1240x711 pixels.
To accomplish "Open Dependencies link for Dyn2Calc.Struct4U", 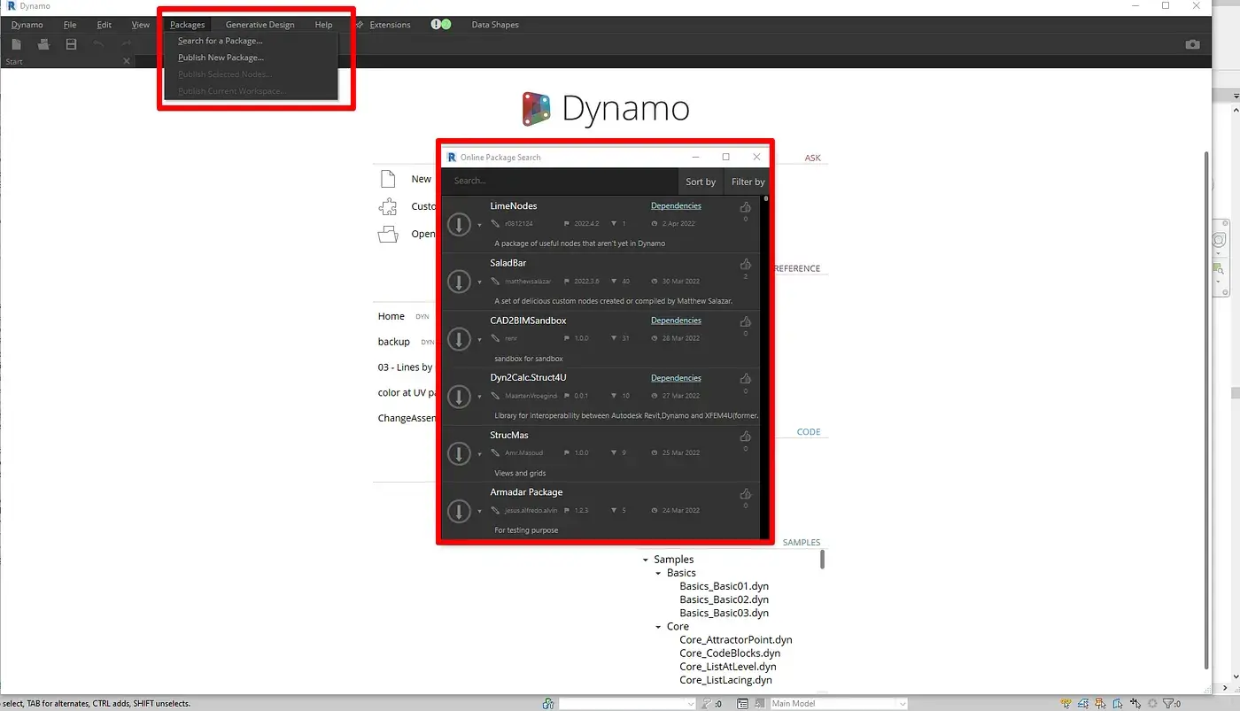I will click(676, 378).
